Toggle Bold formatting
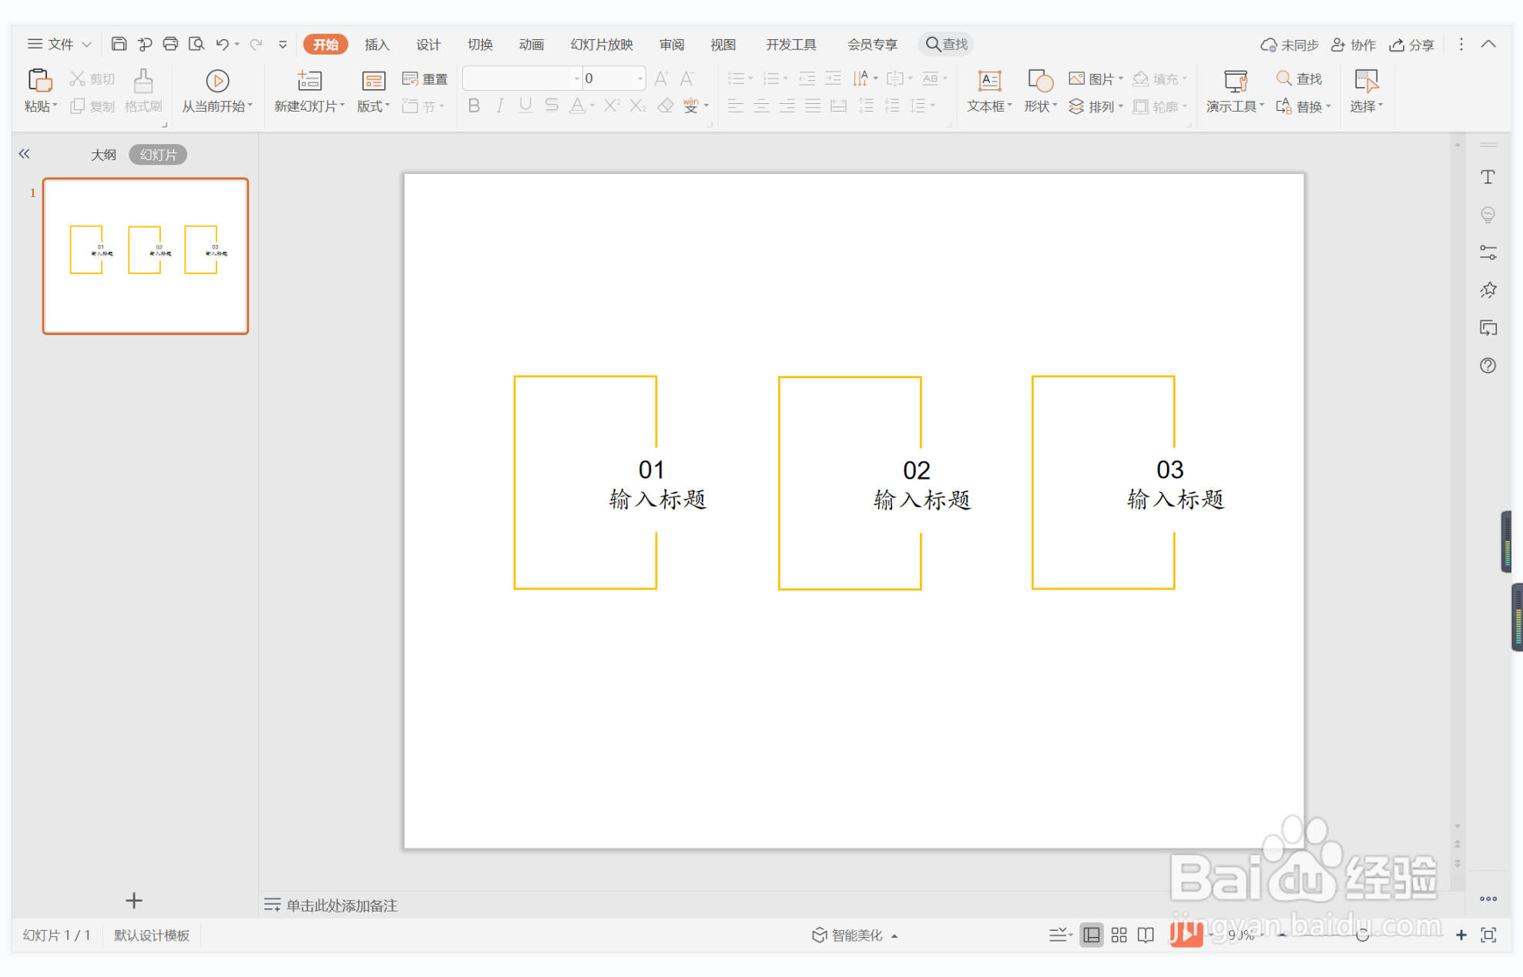 [x=474, y=106]
